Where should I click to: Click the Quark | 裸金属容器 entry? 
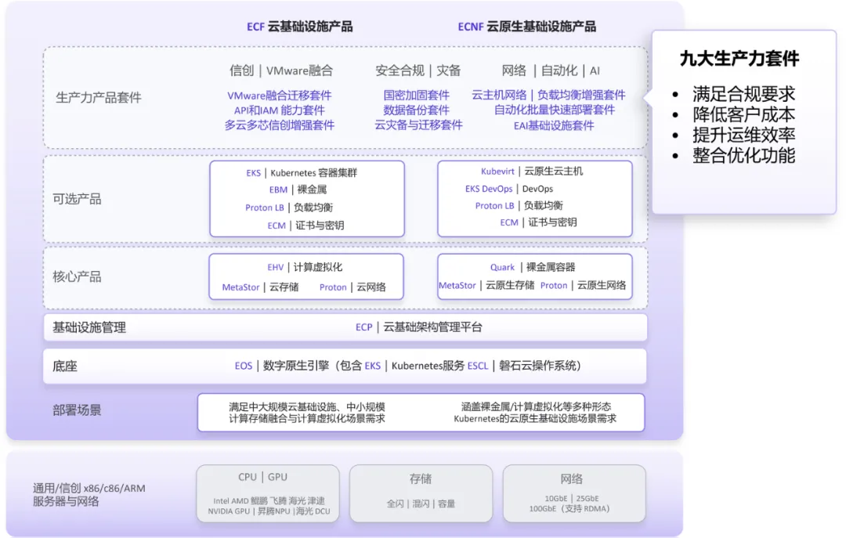(532, 267)
